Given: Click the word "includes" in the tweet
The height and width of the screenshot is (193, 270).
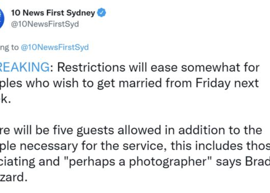Looking at the screenshot, I should pos(221,146).
